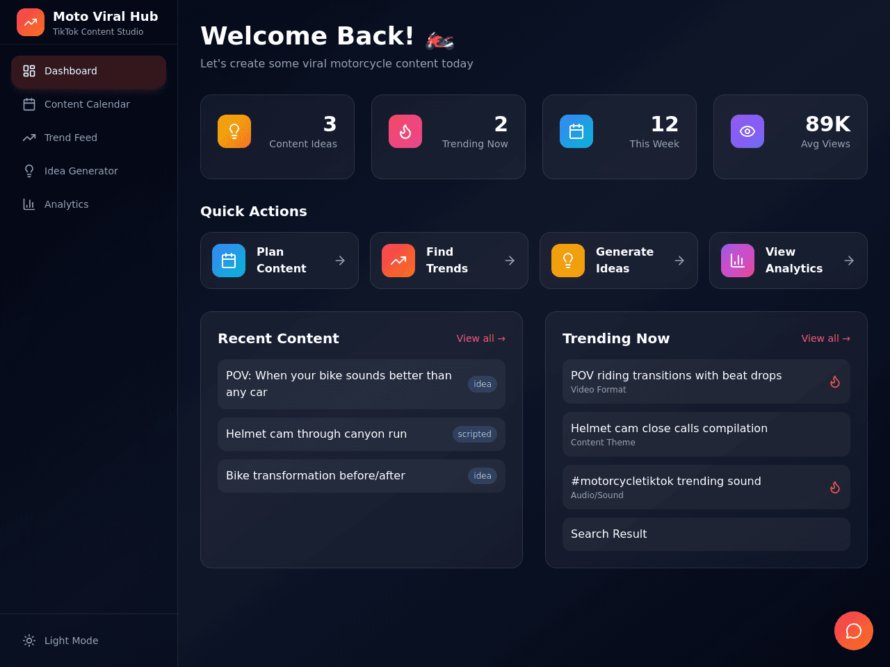890x667 pixels.
Task: Click the eye Avg Views icon
Action: [747, 131]
